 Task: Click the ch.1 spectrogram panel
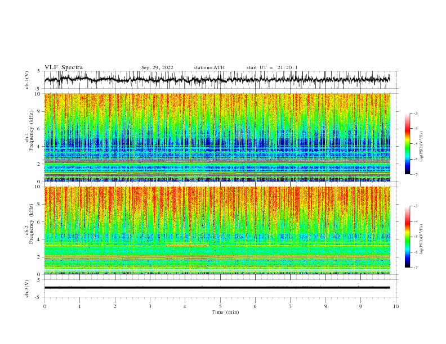click(217, 137)
